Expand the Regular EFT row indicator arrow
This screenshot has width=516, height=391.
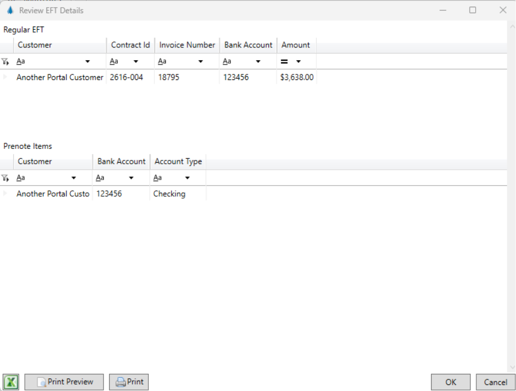click(6, 77)
